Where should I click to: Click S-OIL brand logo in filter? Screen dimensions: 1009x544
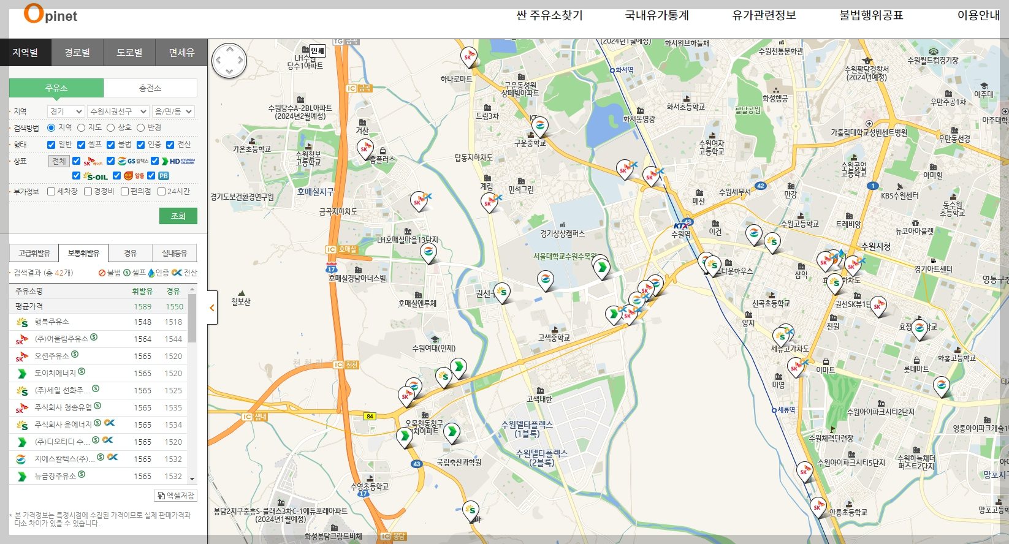[96, 176]
